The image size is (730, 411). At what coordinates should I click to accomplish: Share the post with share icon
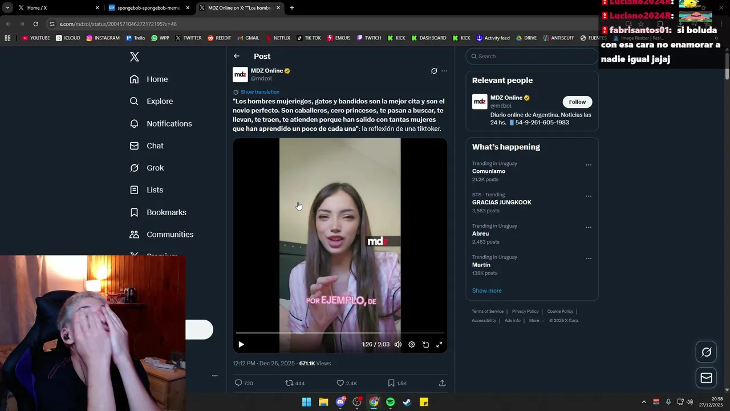tap(442, 383)
